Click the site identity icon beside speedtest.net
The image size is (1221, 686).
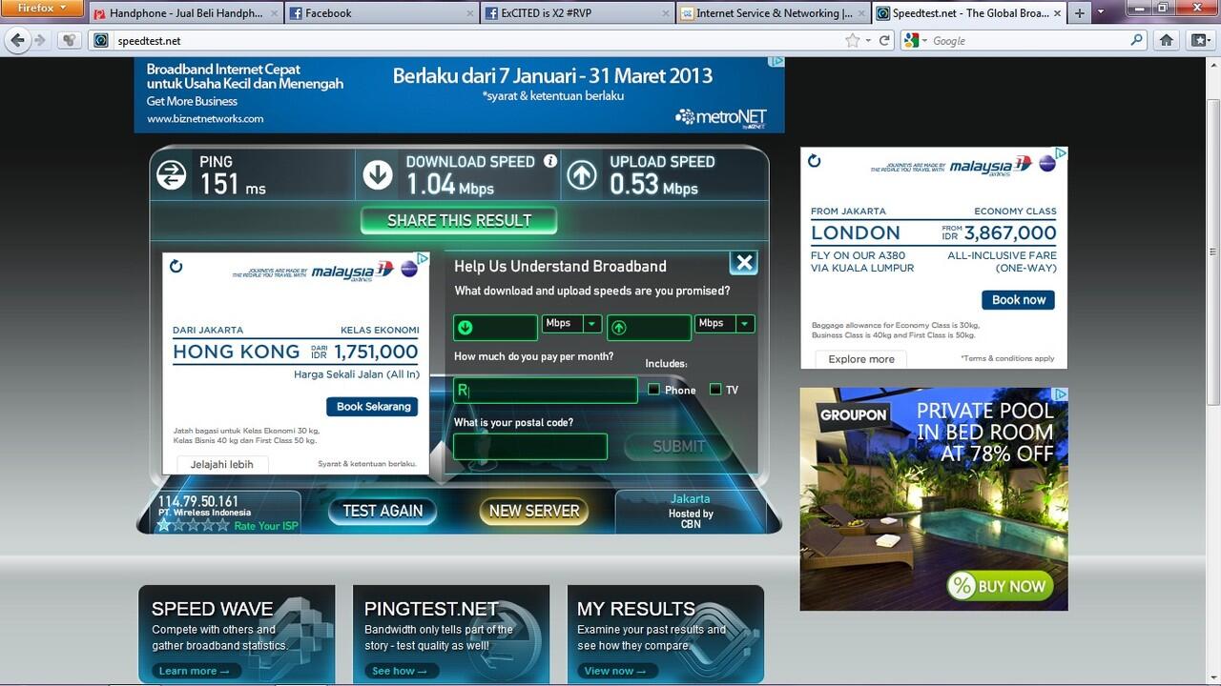(101, 40)
